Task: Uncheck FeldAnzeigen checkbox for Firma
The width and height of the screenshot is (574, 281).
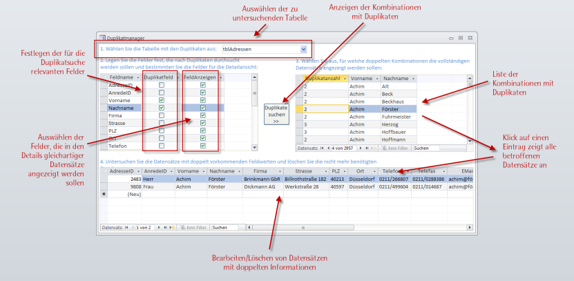Action: point(202,115)
